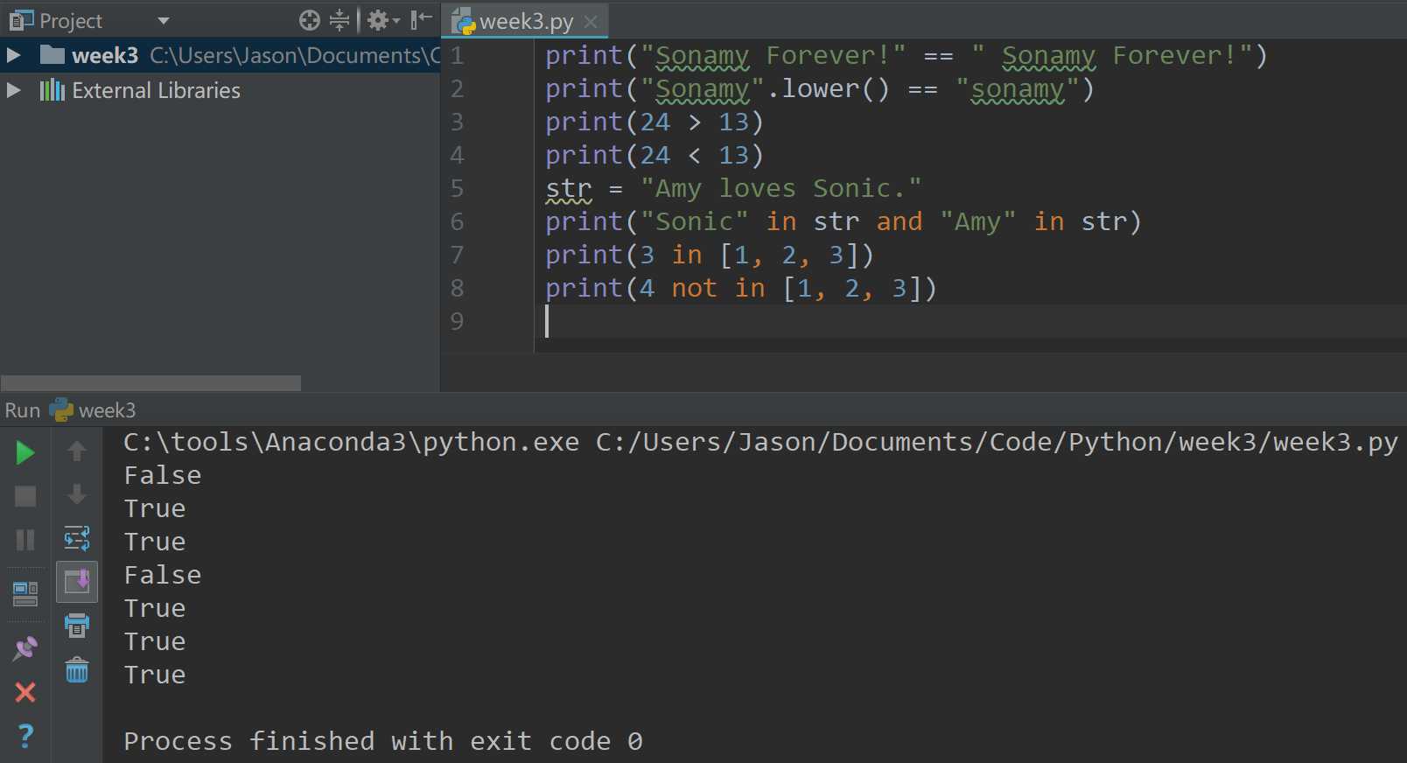Screen dimensions: 1407x763
Task: Click the 'str = "Amy loves Sonic."' code line
Action: (x=733, y=188)
